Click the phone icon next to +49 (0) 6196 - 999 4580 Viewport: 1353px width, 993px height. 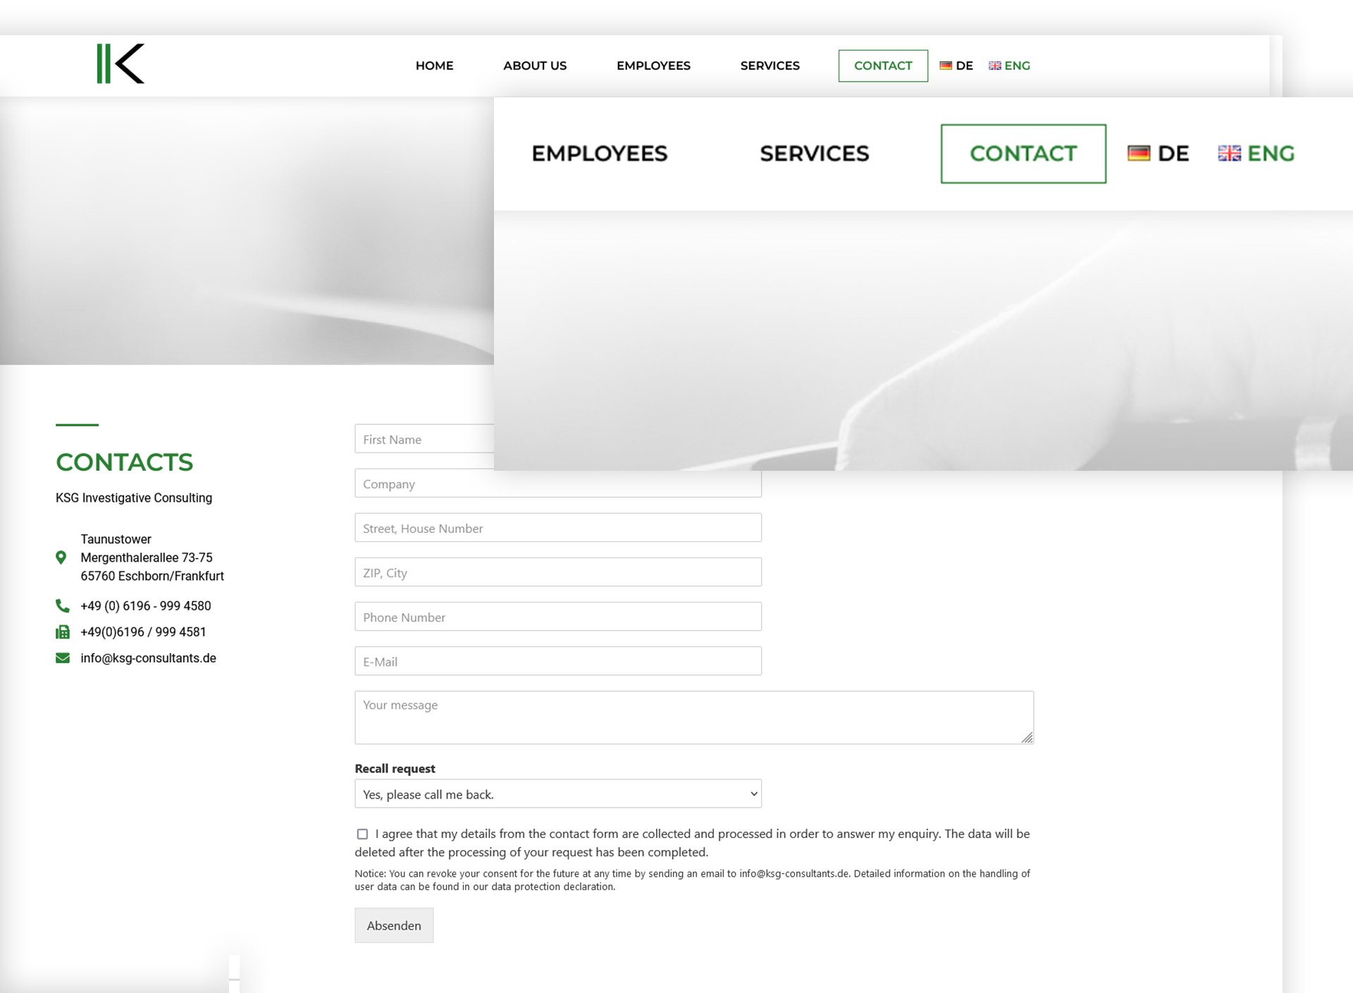coord(63,605)
